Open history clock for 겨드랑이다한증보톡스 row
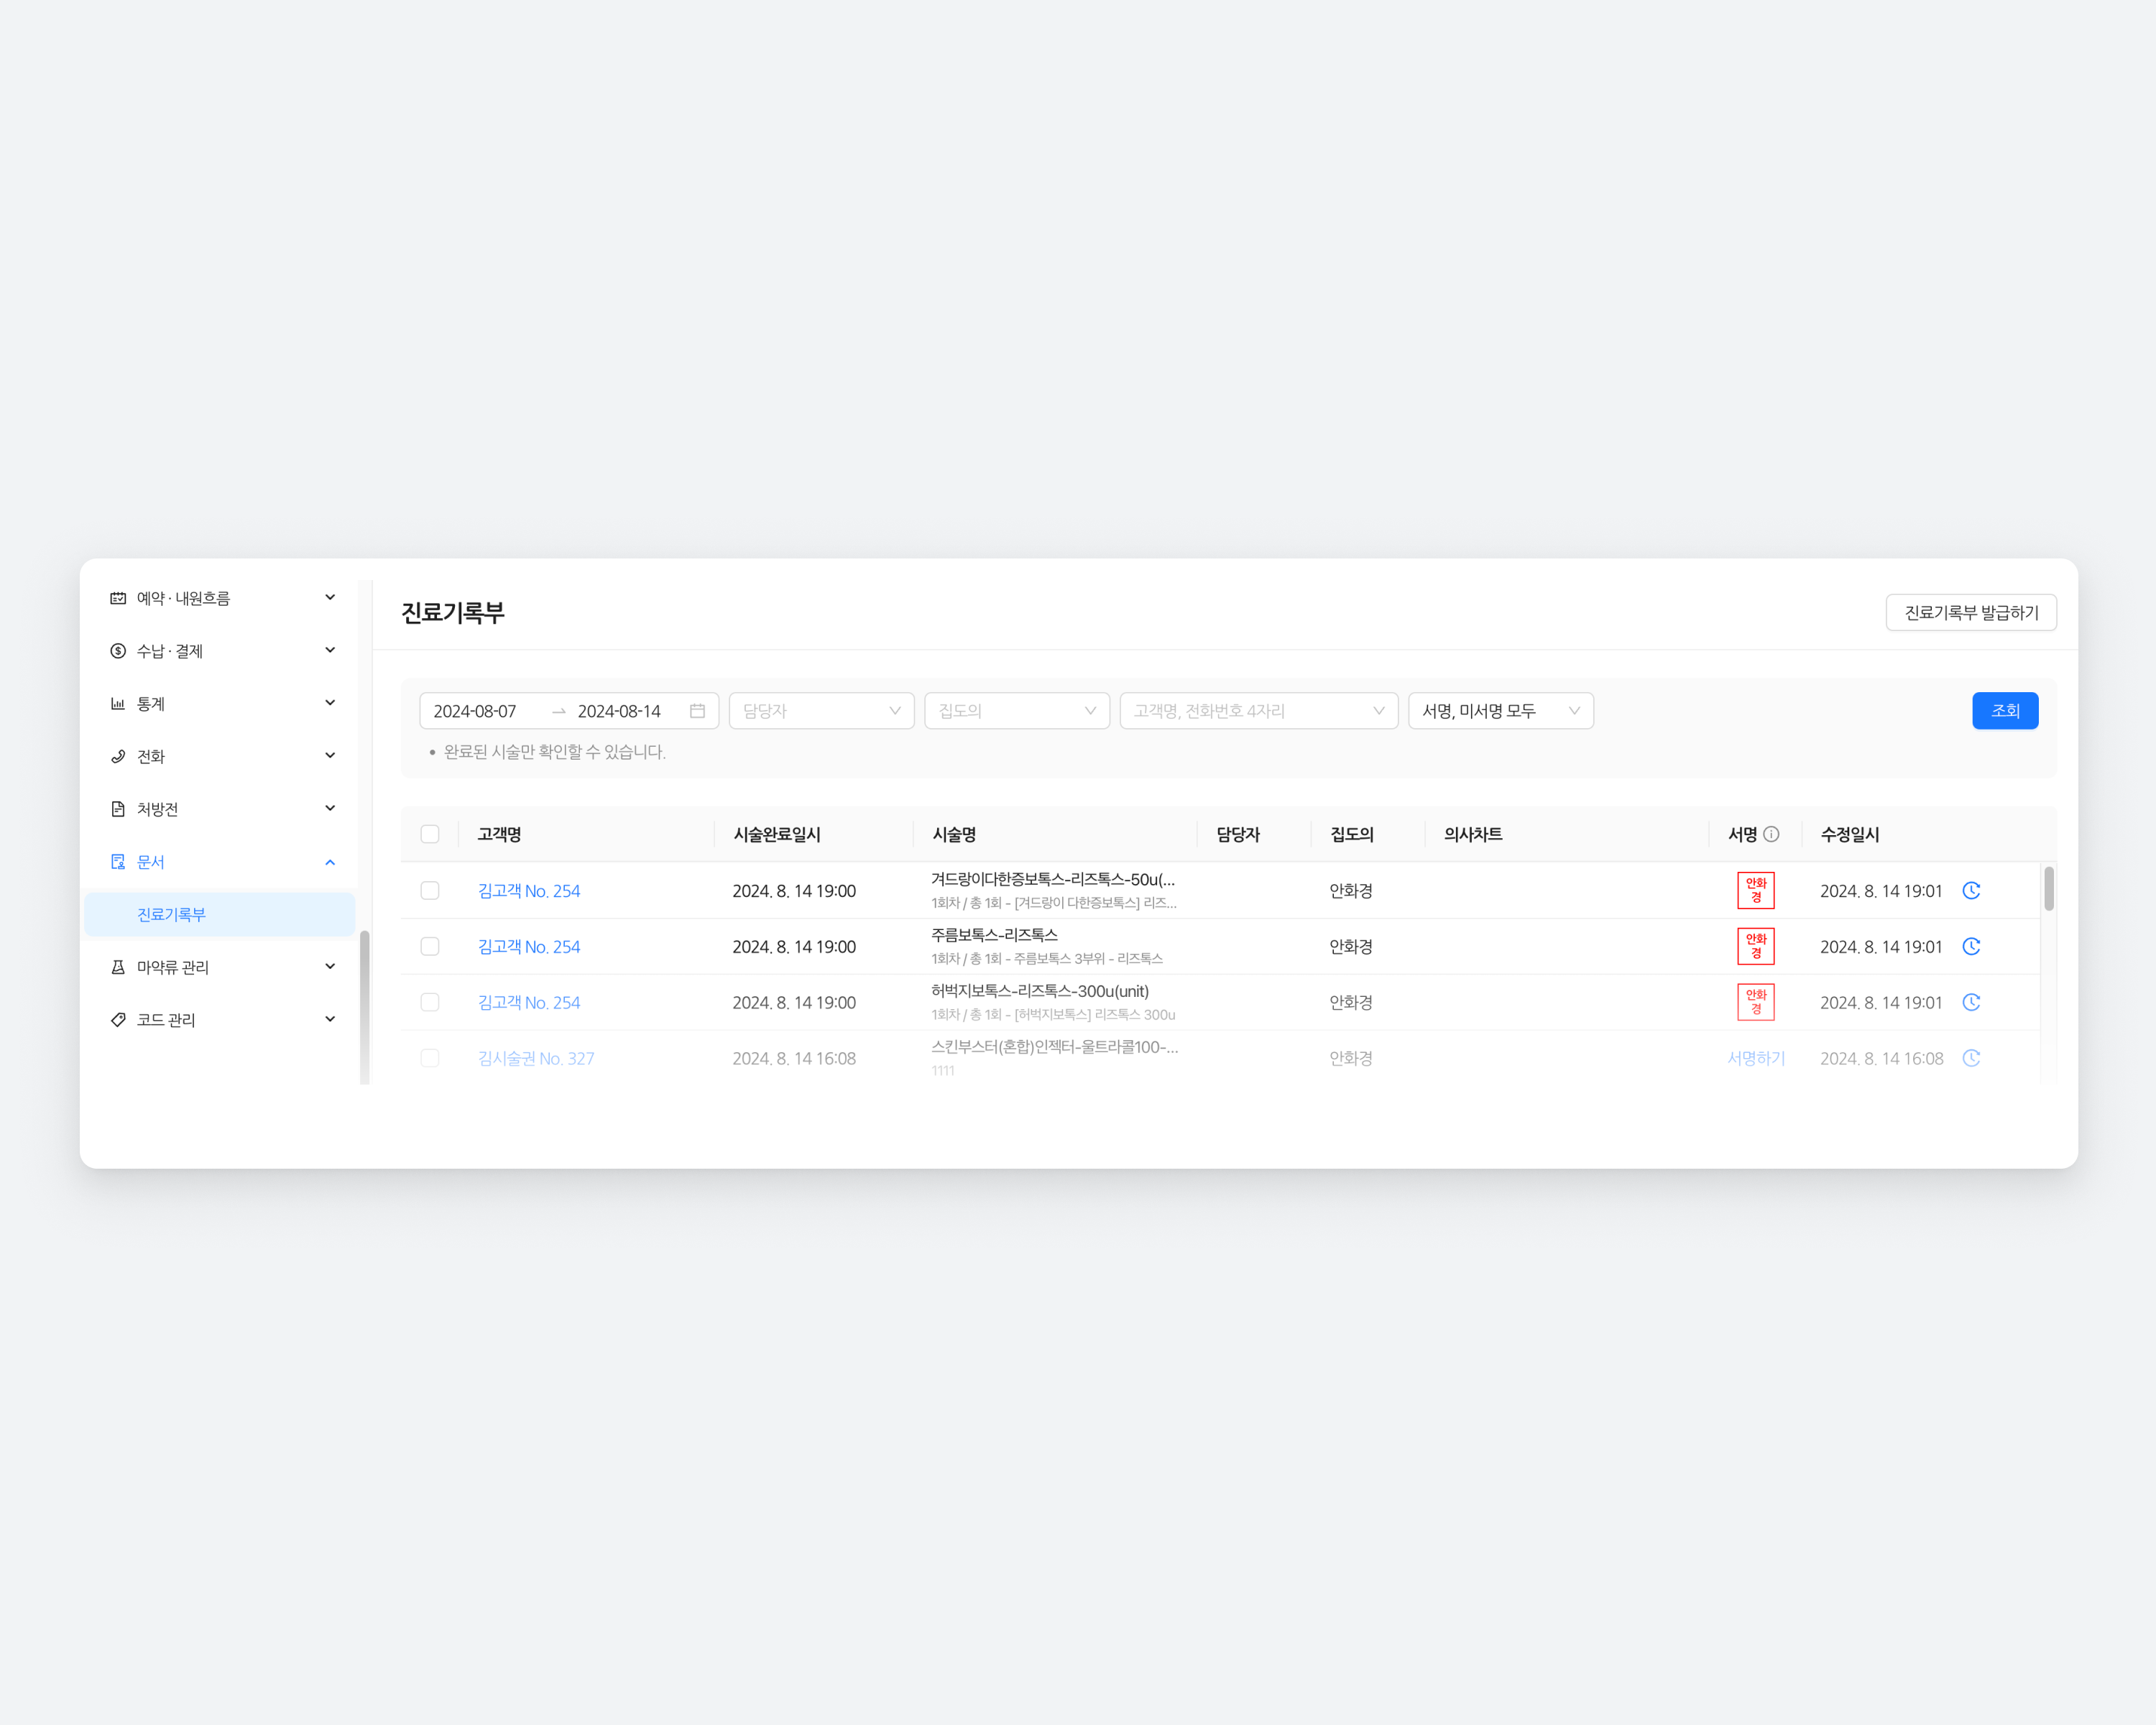 (x=1971, y=890)
